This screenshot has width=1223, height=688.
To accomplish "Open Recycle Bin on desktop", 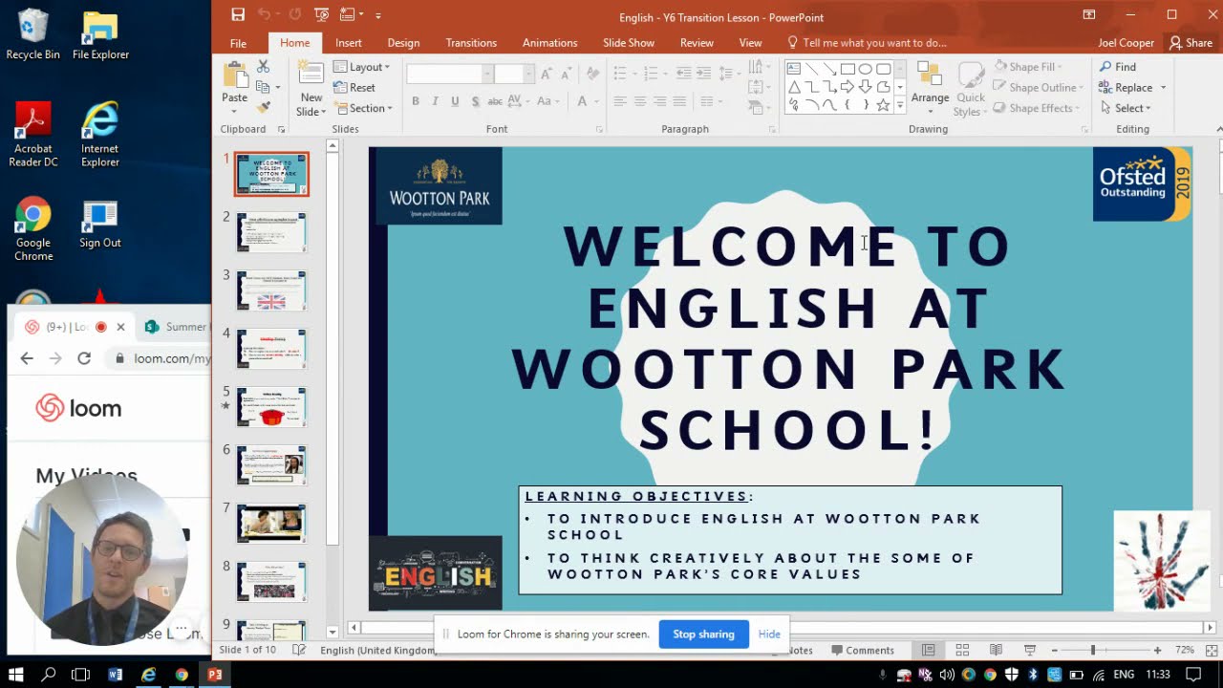I will (33, 36).
